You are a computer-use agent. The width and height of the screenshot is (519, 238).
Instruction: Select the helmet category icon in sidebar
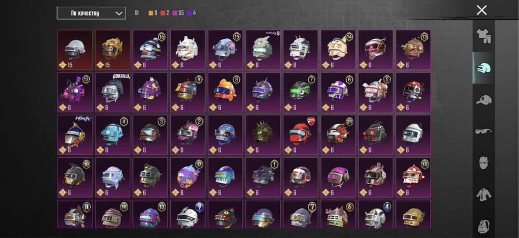[484, 68]
